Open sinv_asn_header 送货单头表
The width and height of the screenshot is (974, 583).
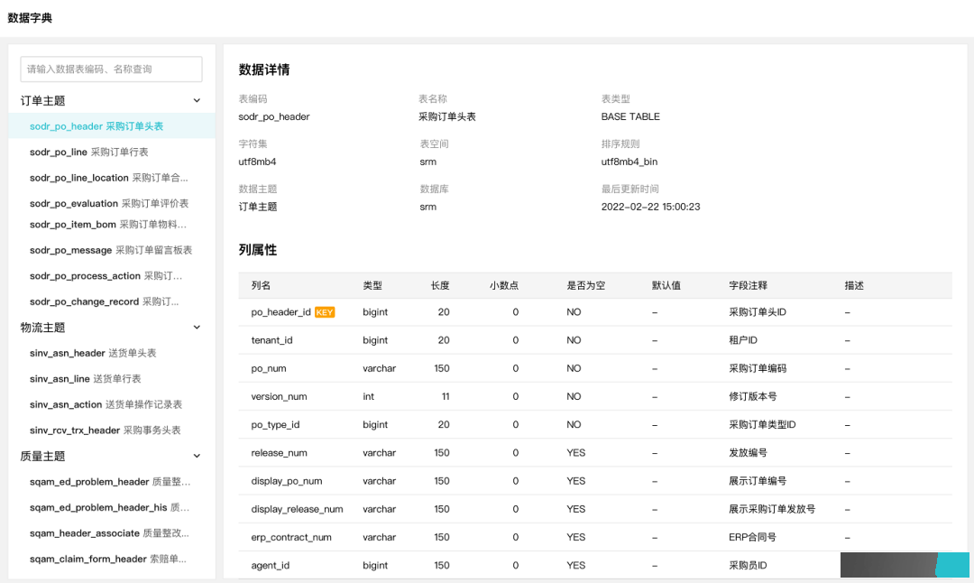[x=93, y=353]
